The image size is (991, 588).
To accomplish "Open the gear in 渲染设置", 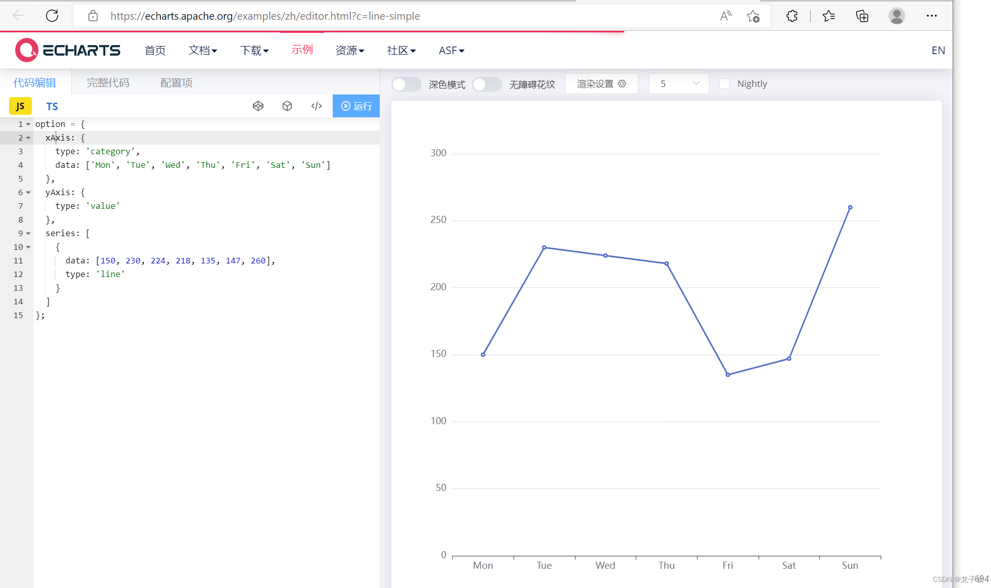I will [622, 83].
